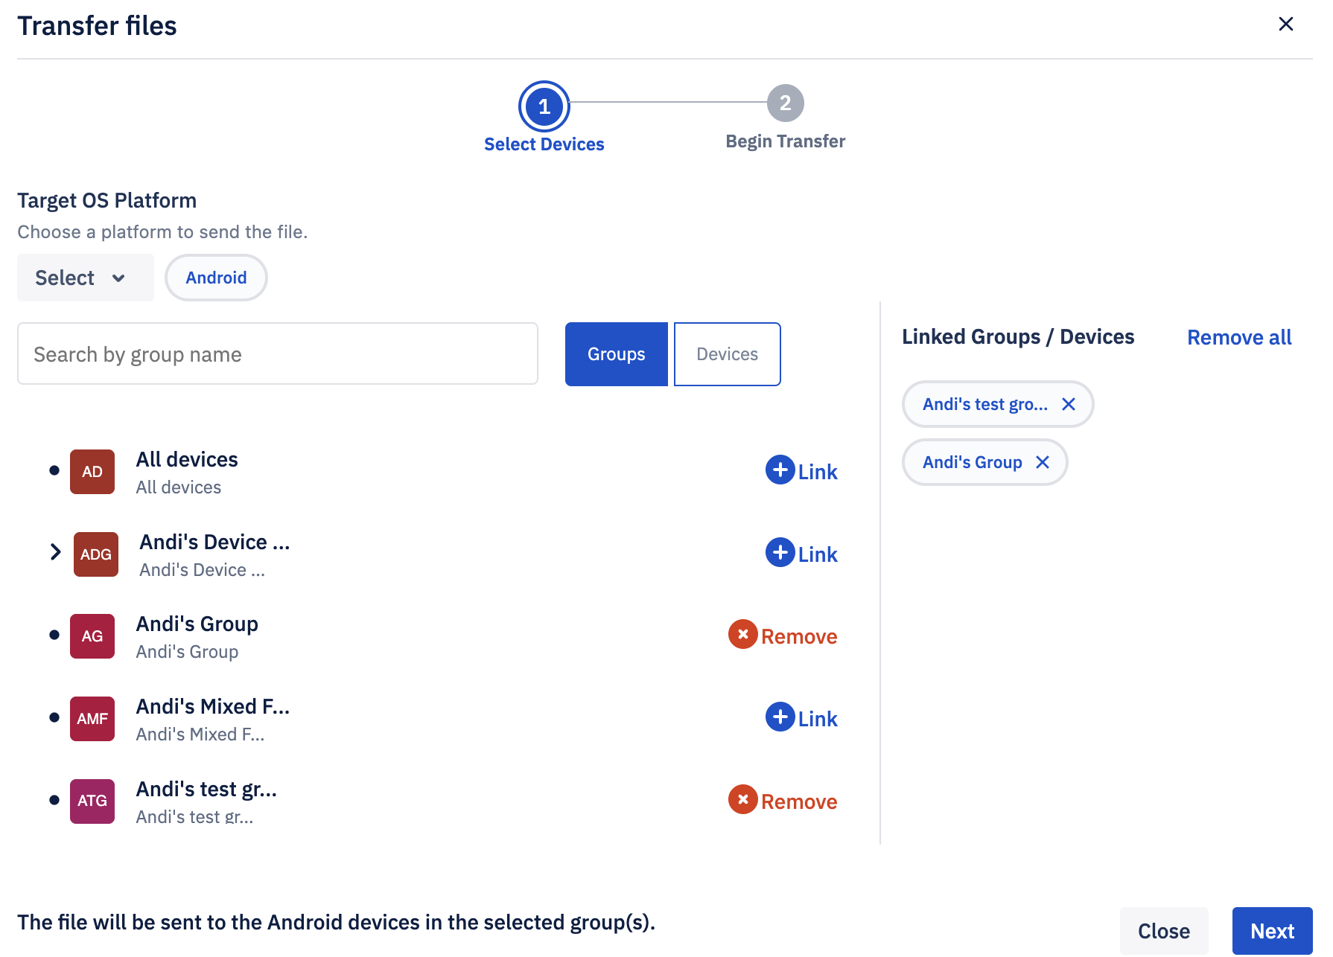Click the red remove icon for Andi's Group
This screenshot has height=957, width=1333.
click(x=742, y=635)
